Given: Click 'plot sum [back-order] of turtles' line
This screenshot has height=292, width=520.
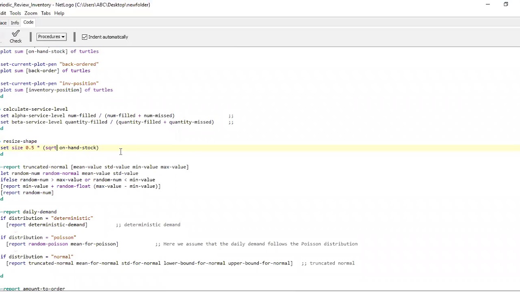Looking at the screenshot, I should coord(45,71).
